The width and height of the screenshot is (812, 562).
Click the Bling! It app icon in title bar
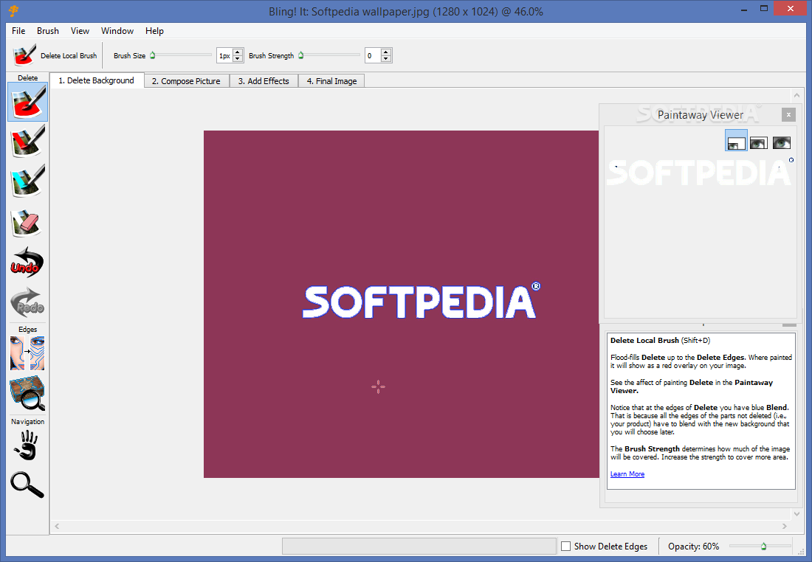point(13,11)
